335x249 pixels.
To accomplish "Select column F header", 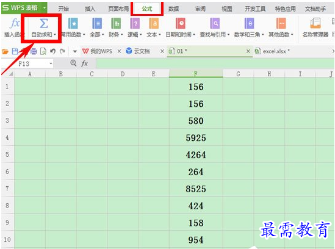I will (196, 74).
